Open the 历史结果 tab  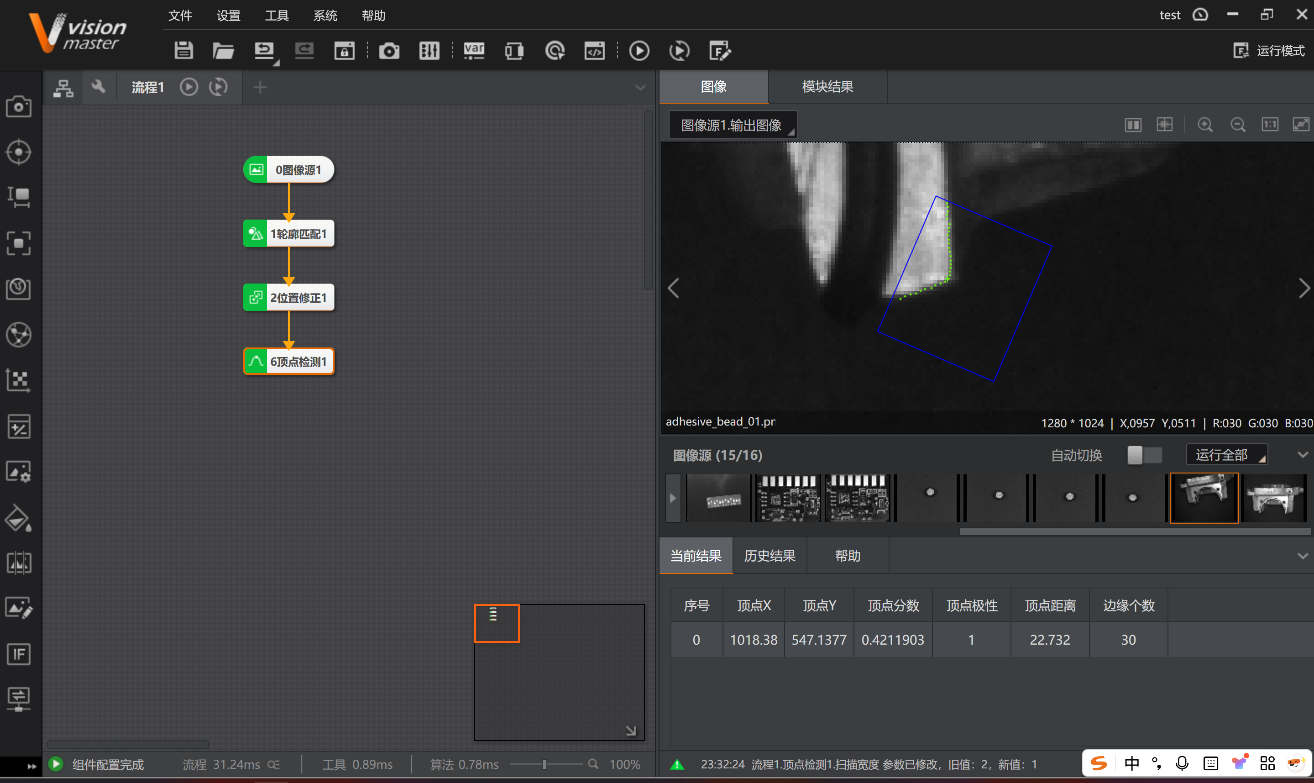(x=770, y=556)
